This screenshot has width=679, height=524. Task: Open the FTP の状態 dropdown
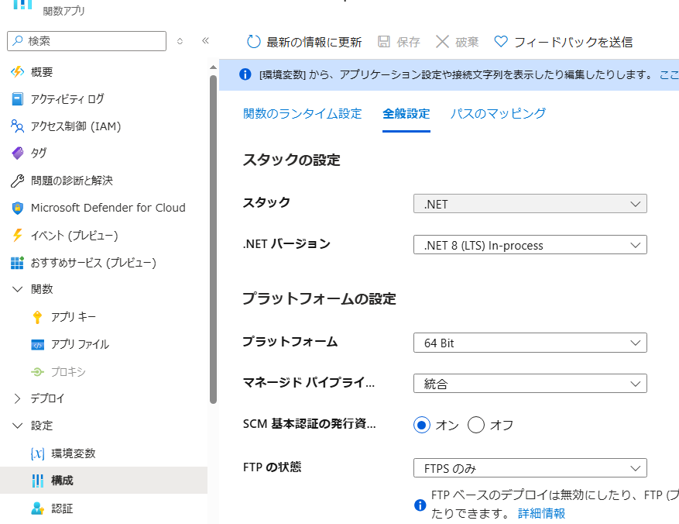530,468
